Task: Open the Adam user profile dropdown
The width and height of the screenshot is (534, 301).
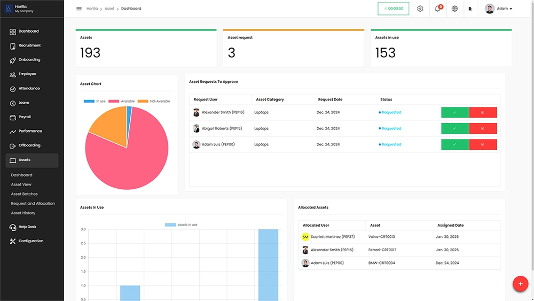Action: point(499,9)
